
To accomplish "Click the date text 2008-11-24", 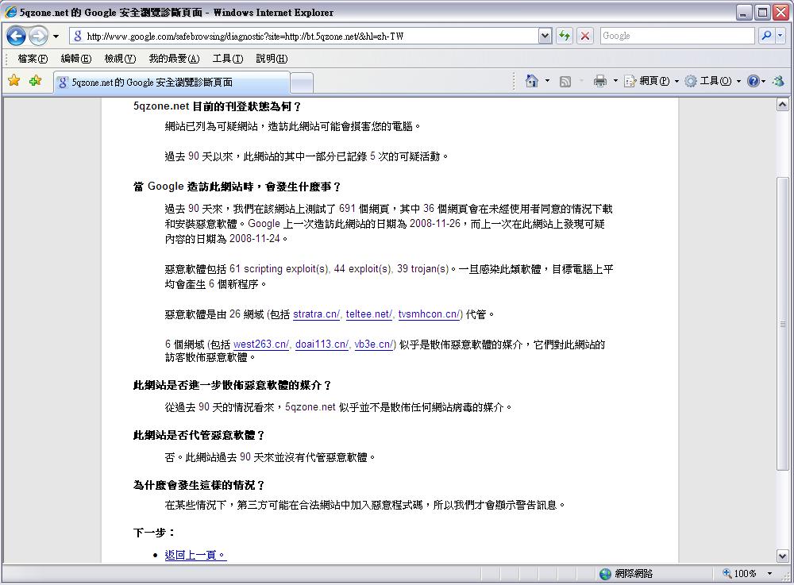I will click(254, 239).
